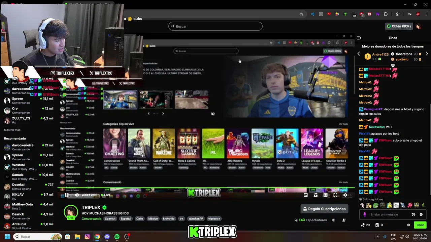Bookmark page with star icon

(302, 14)
